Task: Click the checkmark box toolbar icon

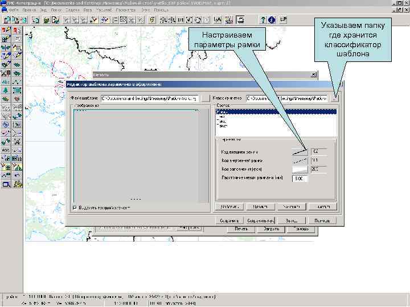Action: pyautogui.click(x=189, y=20)
